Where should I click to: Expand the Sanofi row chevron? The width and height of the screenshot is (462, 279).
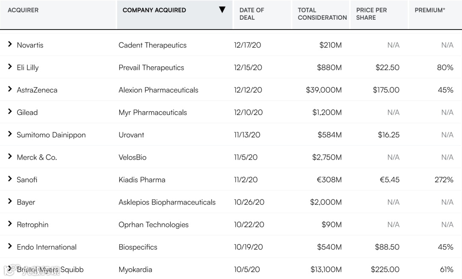pos(10,179)
